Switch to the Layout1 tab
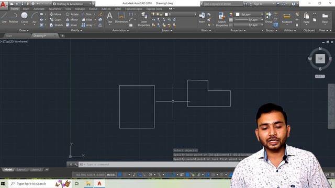335x188 pixels. [x=22, y=170]
